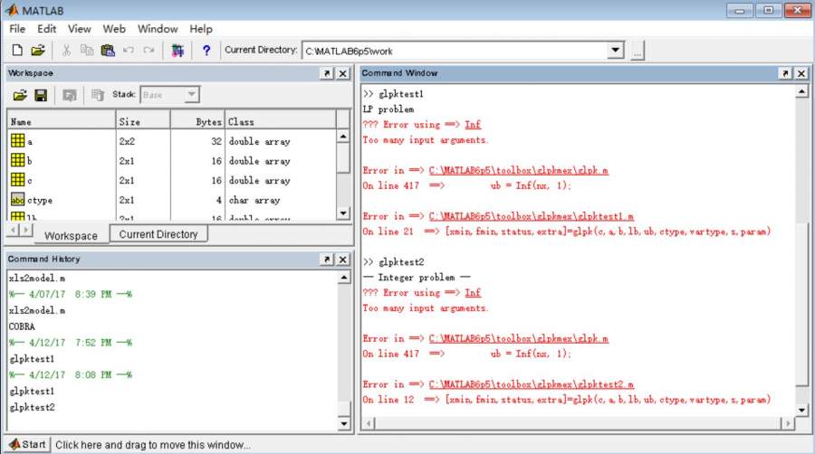Screen dimensions: 815x454
Task: Click the Start button
Action: pyautogui.click(x=28, y=445)
